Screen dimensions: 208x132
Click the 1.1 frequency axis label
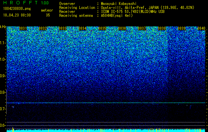(3, 43)
